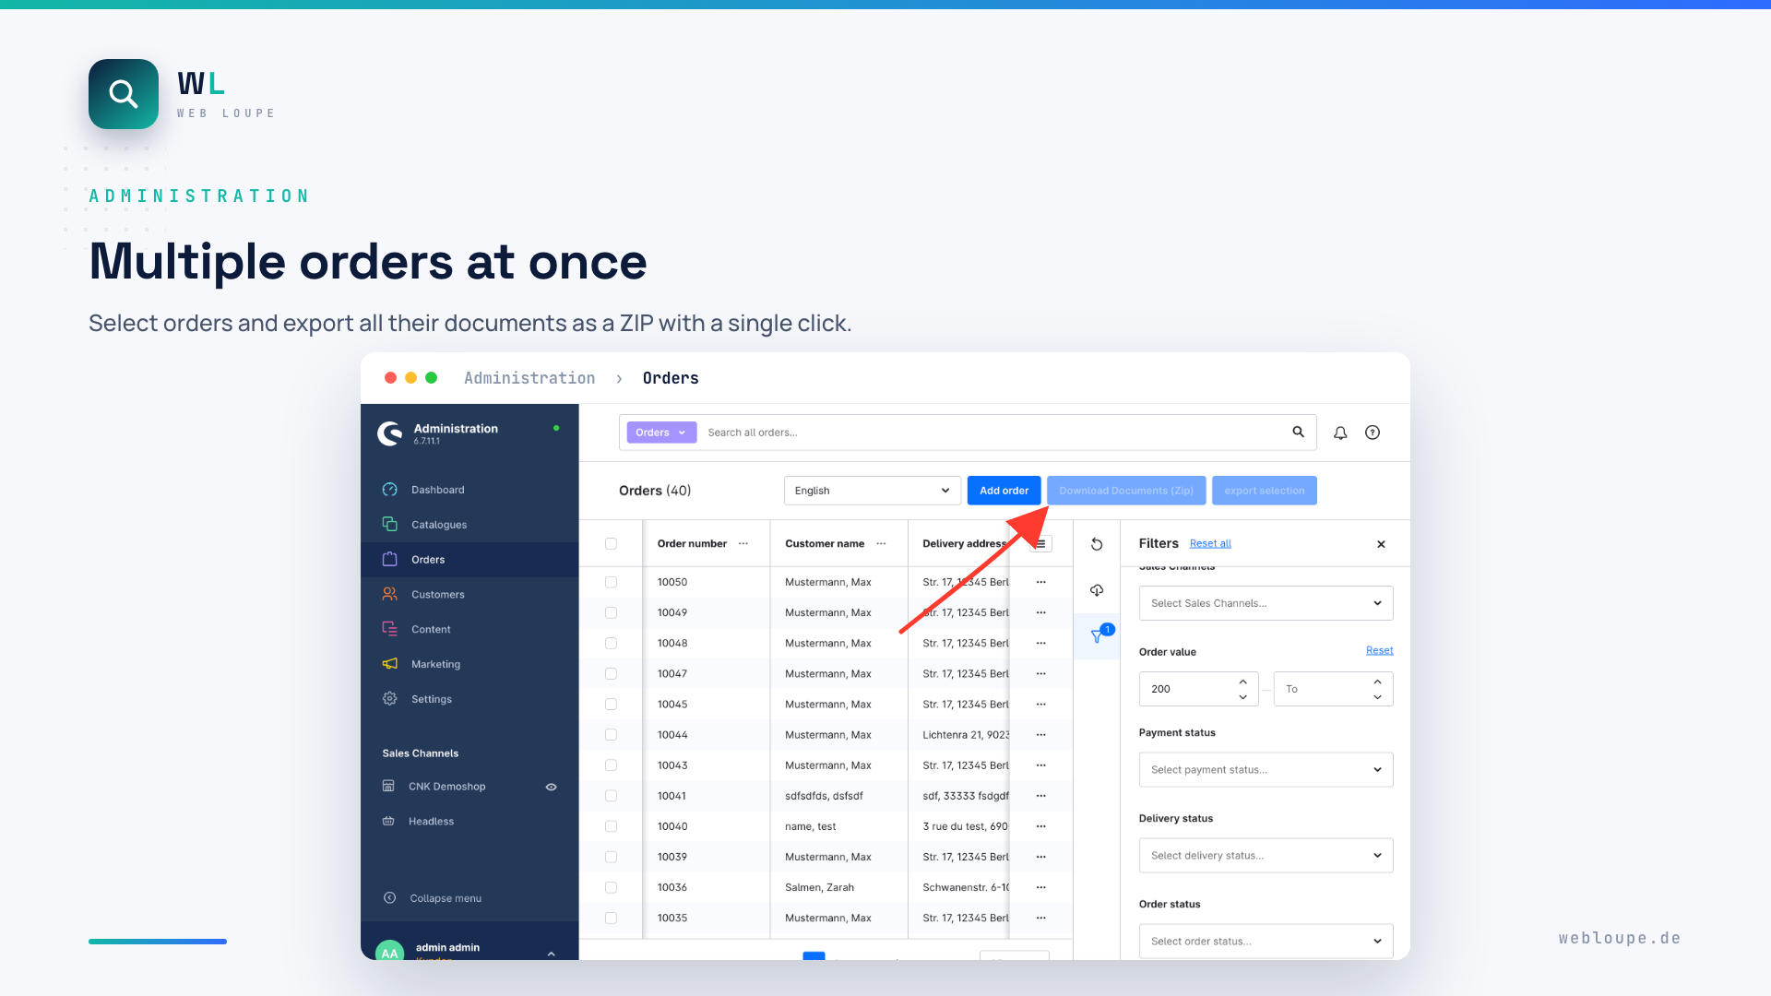The width and height of the screenshot is (1771, 996).
Task: Click the export selection button
Action: tap(1265, 491)
